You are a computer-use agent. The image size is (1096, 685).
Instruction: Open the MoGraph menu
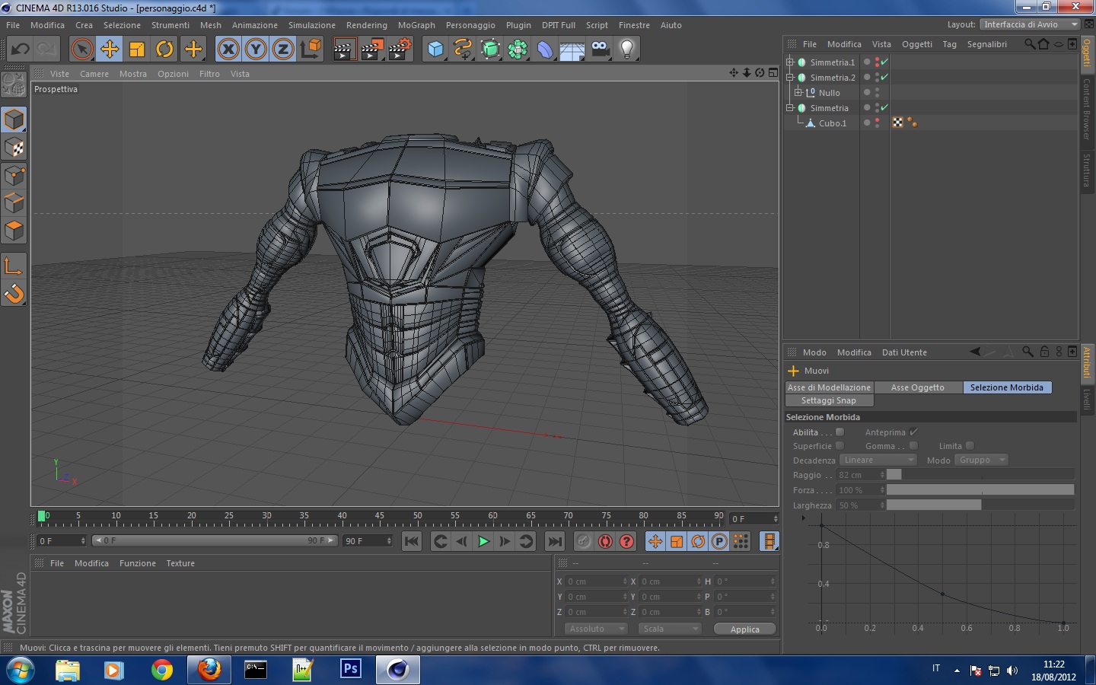416,25
